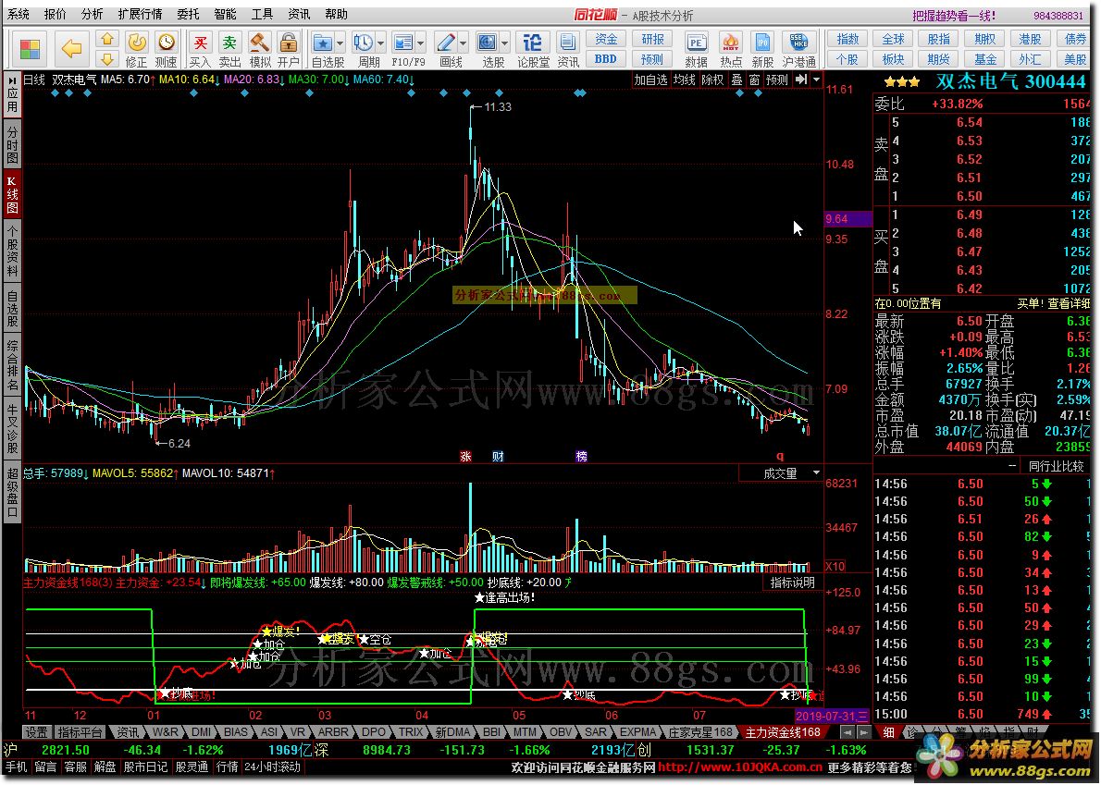Click the 设置 settings tab at bottom
Screen dimensions: 1101x785
[x=36, y=732]
